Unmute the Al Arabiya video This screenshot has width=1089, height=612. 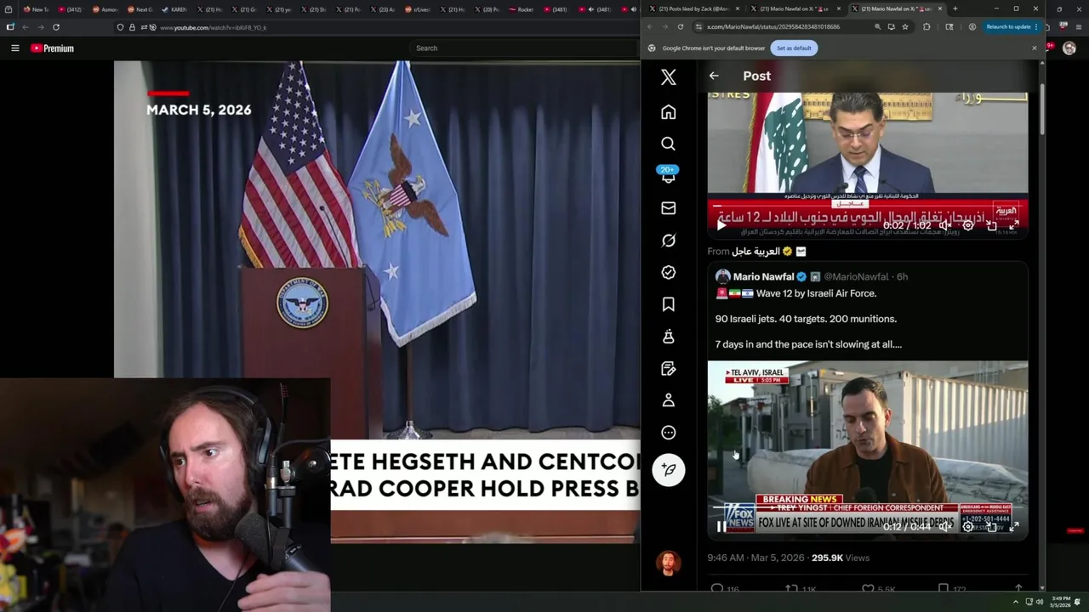pyautogui.click(x=945, y=225)
